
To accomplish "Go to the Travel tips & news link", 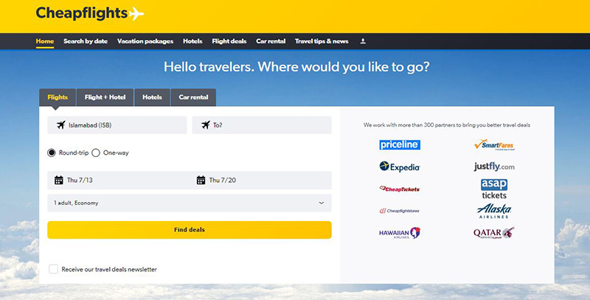I will pyautogui.click(x=322, y=41).
